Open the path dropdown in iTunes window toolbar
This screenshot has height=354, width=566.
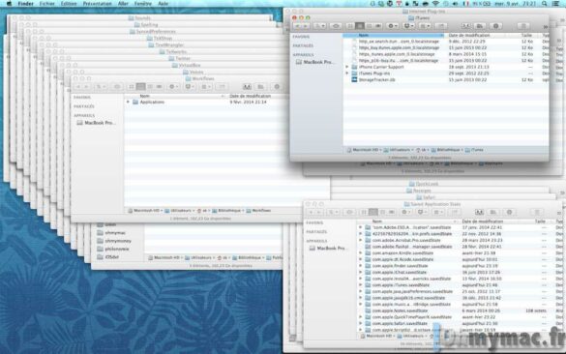(x=320, y=26)
